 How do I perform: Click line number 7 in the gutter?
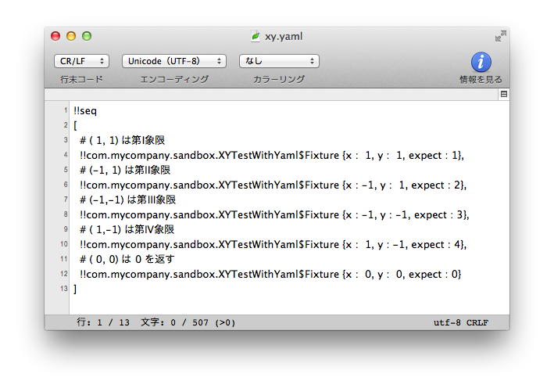[66, 200]
